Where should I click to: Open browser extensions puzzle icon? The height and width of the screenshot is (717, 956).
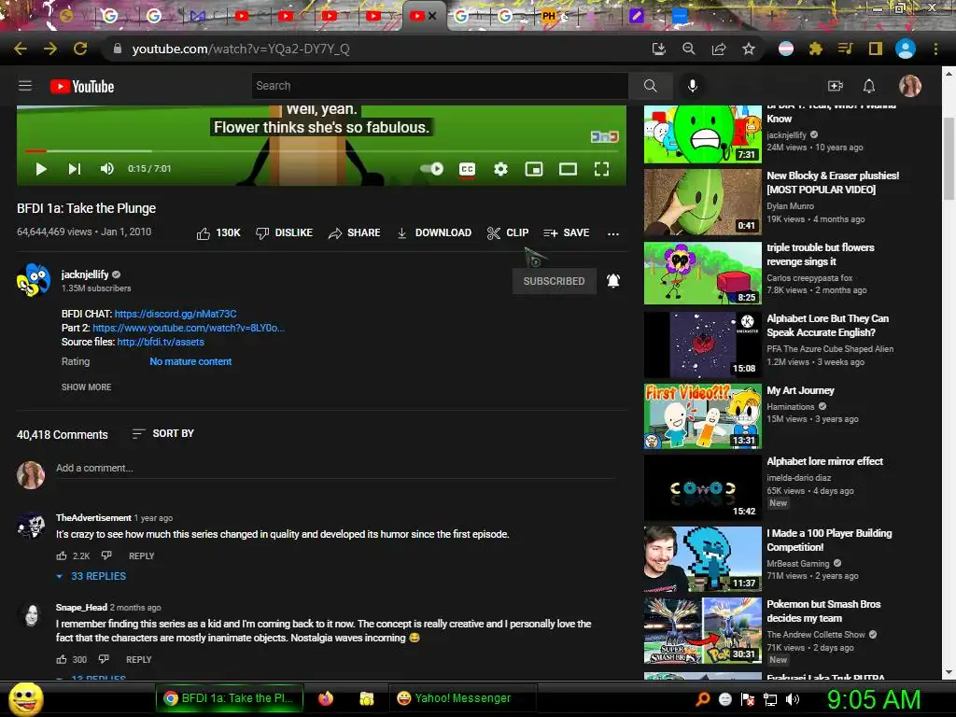[816, 49]
